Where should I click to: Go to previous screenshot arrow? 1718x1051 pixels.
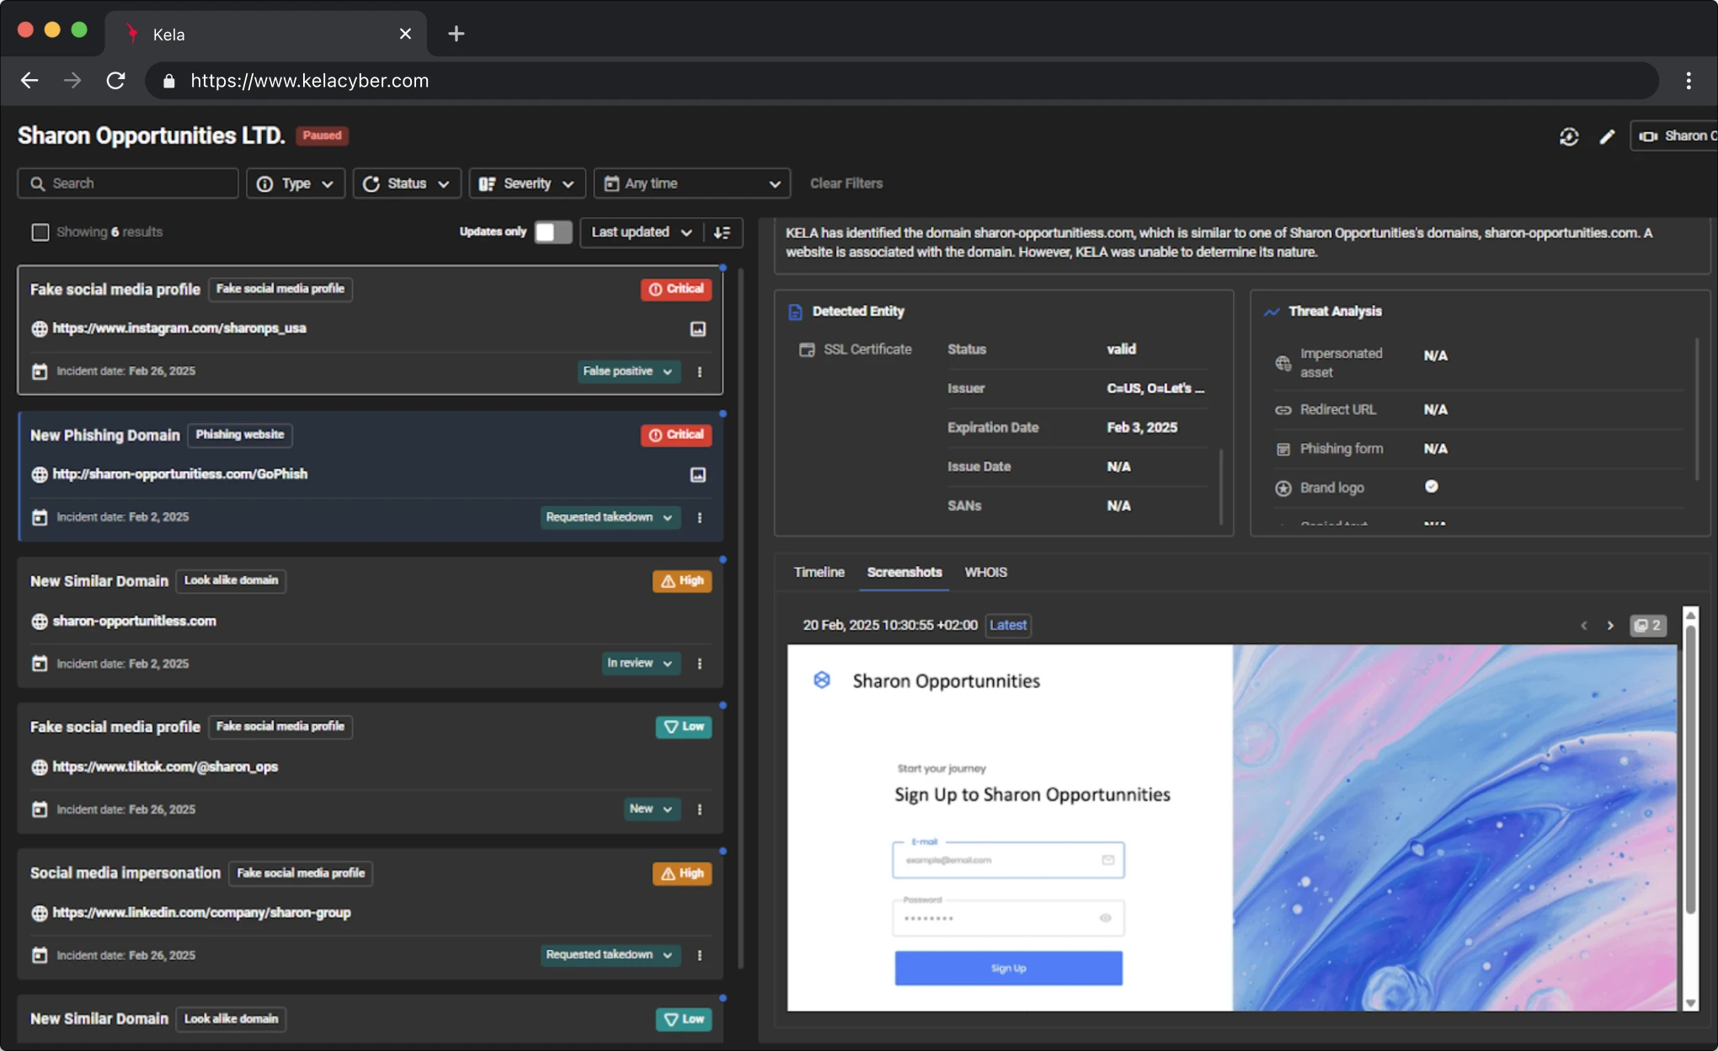tap(1584, 625)
